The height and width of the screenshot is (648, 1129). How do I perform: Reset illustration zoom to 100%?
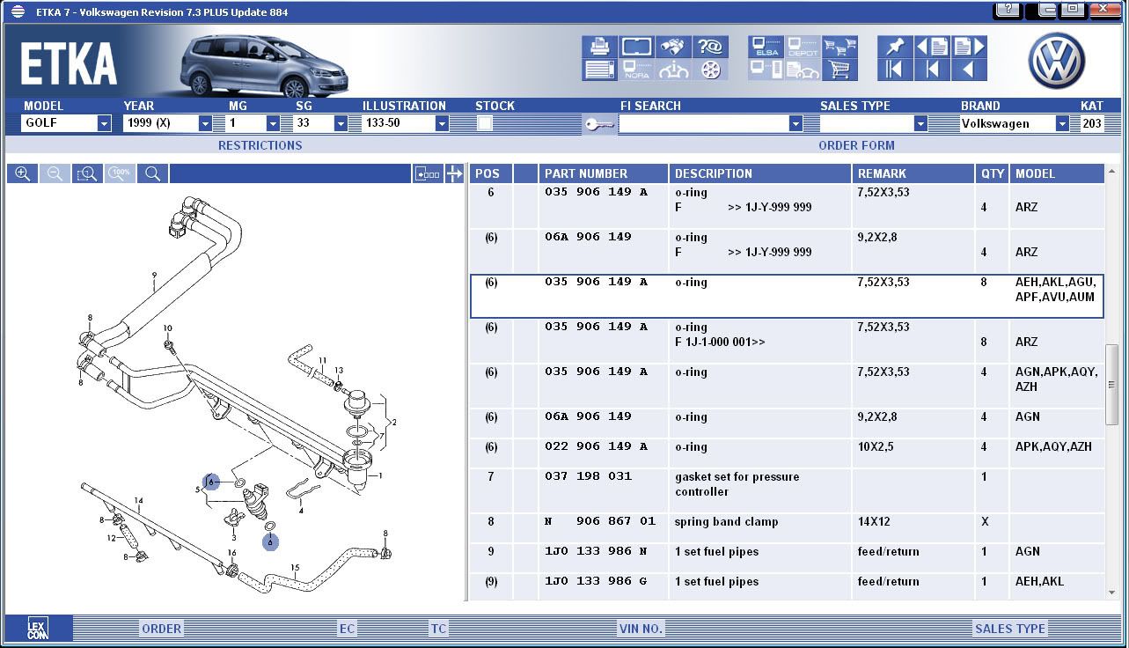120,173
